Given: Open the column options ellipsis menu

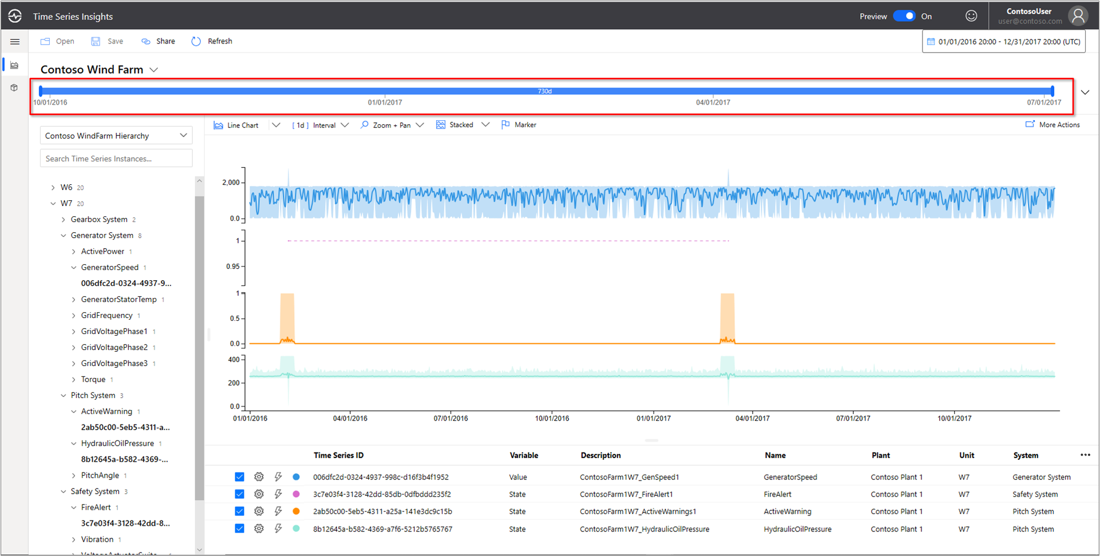Looking at the screenshot, I should (x=1085, y=455).
